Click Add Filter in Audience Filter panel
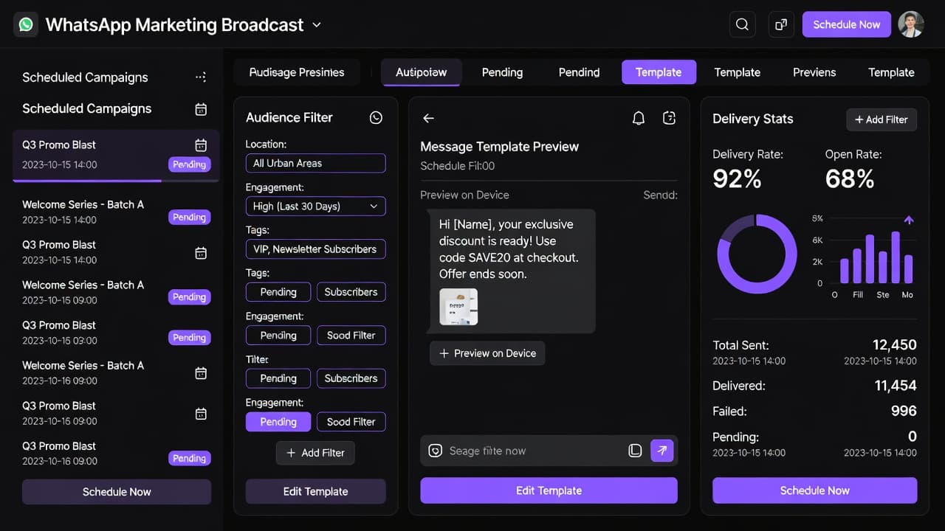 (x=315, y=453)
